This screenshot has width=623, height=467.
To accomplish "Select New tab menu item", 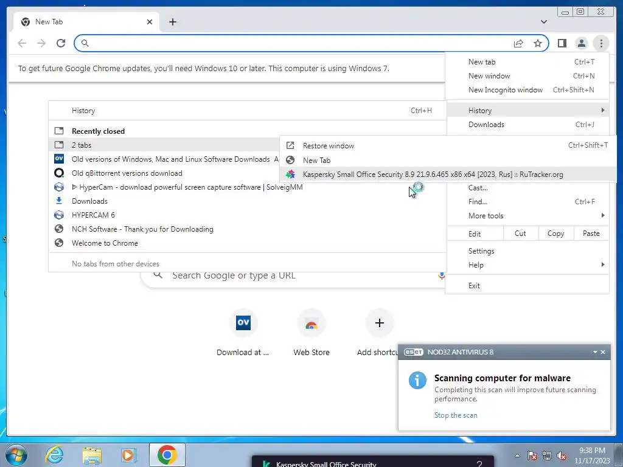I will click(x=527, y=62).
